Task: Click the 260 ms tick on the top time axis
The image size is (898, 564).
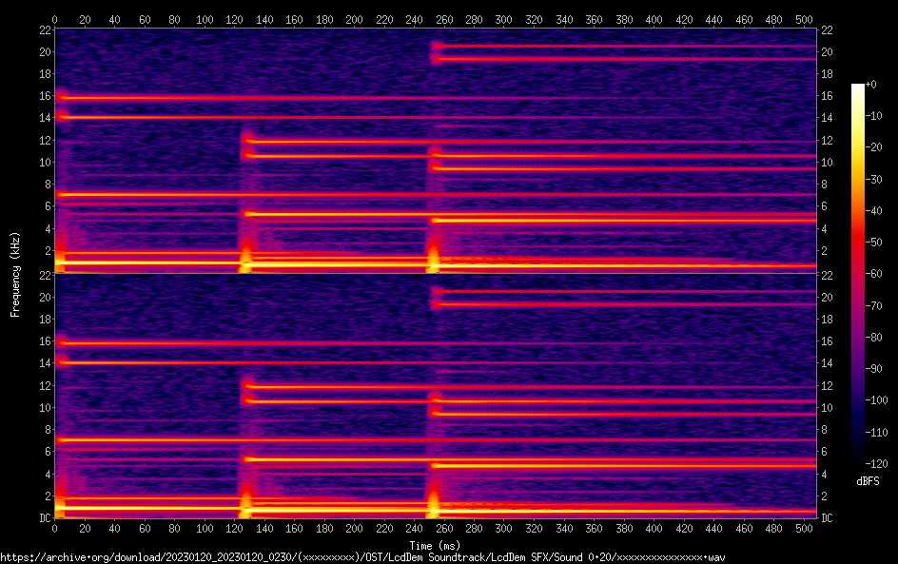Action: 444,19
